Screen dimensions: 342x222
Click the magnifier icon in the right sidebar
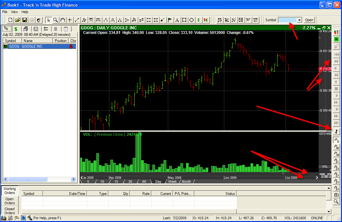tap(336, 202)
